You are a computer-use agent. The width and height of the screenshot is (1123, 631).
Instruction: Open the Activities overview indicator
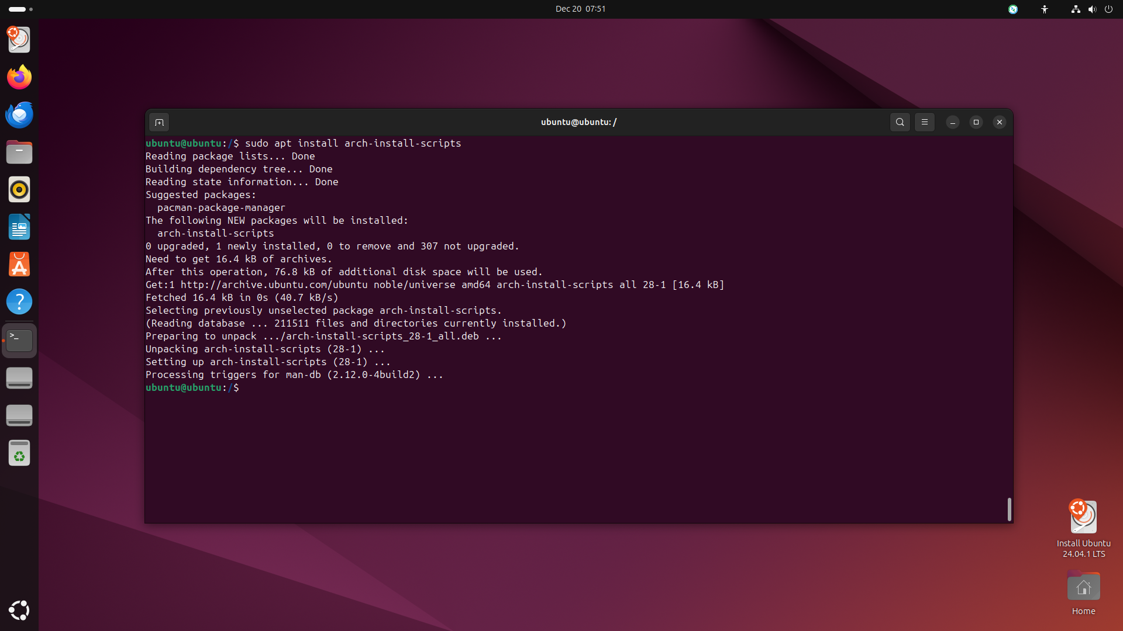tap(20, 9)
